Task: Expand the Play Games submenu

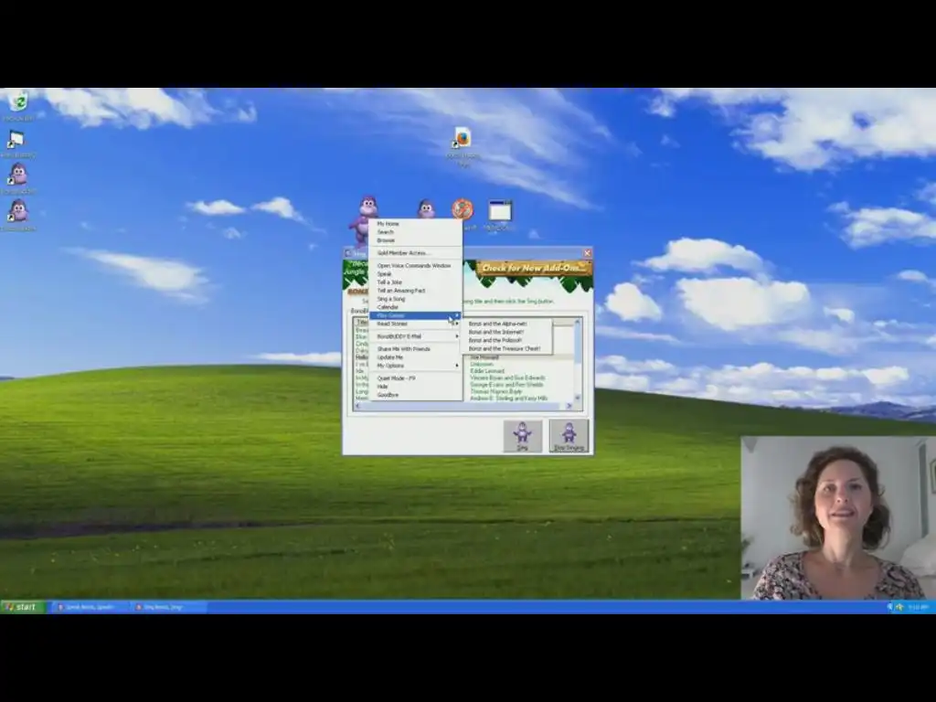Action: (x=416, y=315)
